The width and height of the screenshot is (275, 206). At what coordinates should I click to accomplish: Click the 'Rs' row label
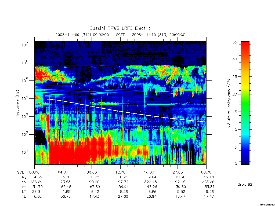[24, 177]
